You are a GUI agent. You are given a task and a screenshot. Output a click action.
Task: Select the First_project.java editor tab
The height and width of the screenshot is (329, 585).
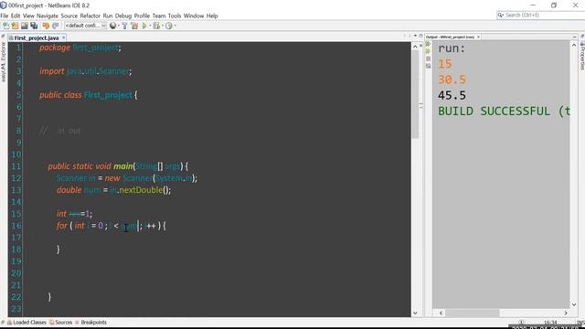tap(37, 37)
